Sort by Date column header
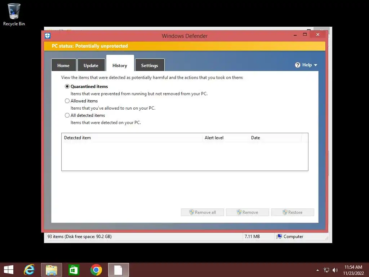Screen dimensions: 369x277 (x=275, y=138)
